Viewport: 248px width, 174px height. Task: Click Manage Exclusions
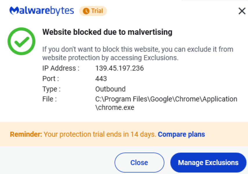[x=208, y=162]
